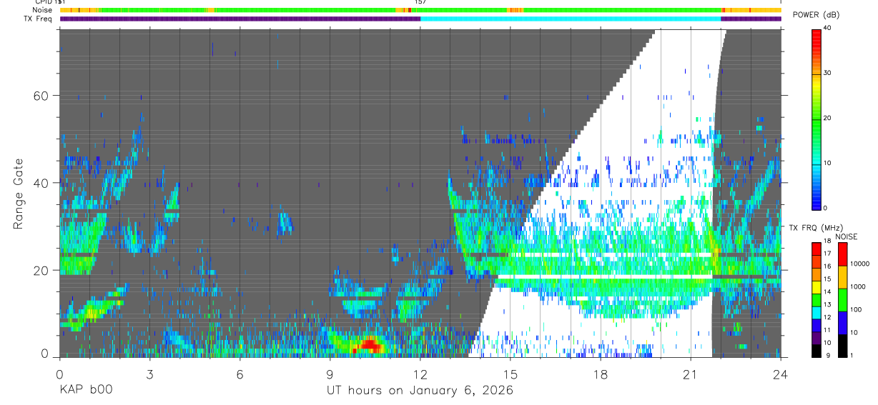
Task: Click the Range Gate y-axis title
Action: [x=18, y=193]
